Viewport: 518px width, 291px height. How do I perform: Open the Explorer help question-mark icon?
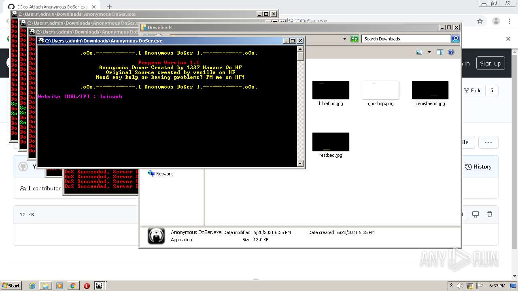pos(451,52)
